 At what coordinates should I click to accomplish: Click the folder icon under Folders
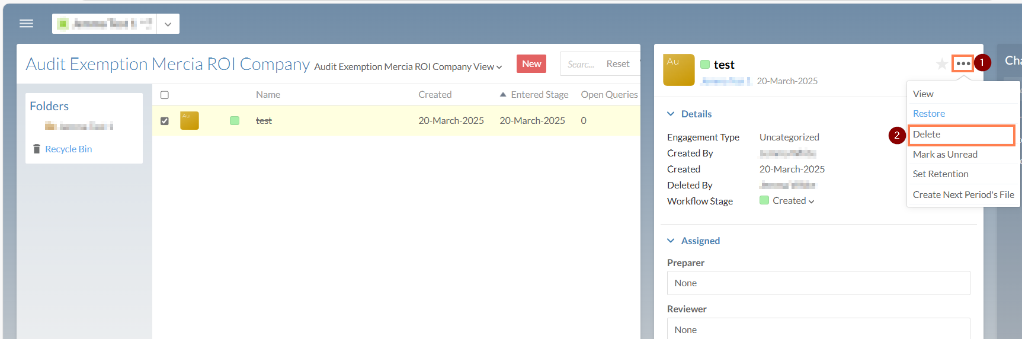[x=50, y=126]
